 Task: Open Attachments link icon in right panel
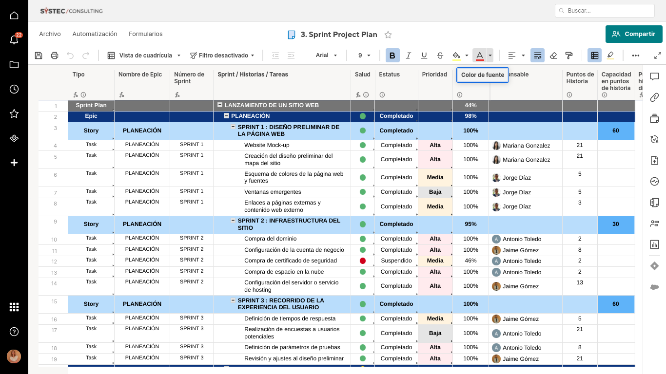(654, 97)
